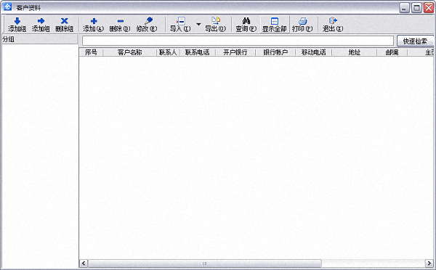Click the binoculars 查询(F) search icon
This screenshot has height=270, width=436.
click(246, 21)
